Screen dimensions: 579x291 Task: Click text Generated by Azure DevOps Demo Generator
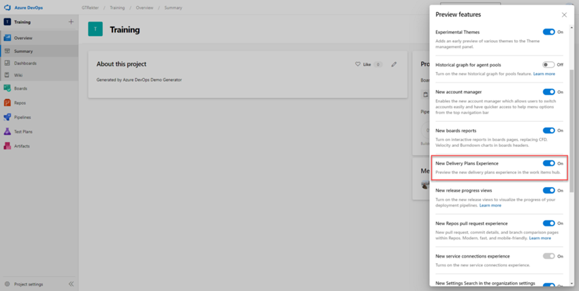[x=139, y=80]
